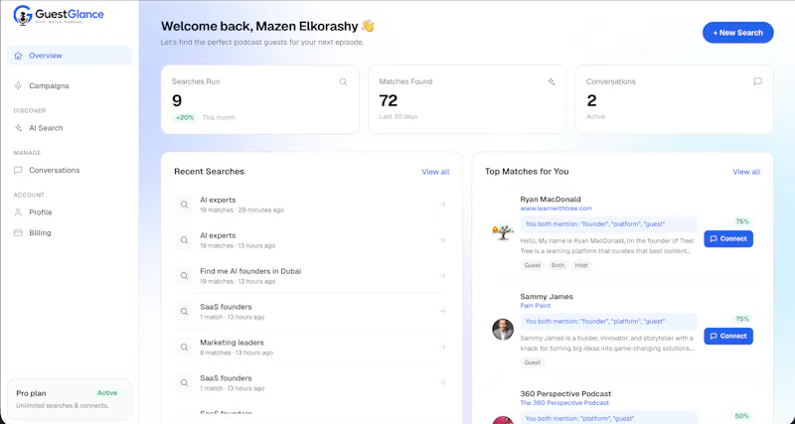Click search icon beside Find me AI founders
The image size is (795, 424).
[x=184, y=276]
